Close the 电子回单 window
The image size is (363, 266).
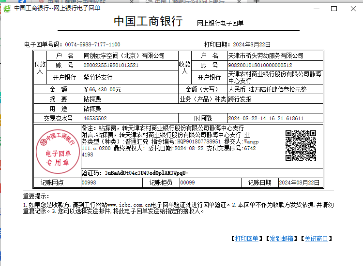353,9
